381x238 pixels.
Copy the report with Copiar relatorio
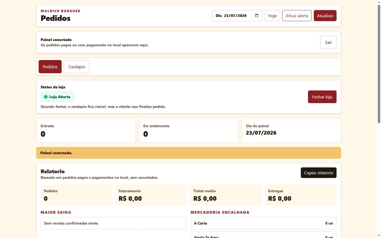click(318, 173)
